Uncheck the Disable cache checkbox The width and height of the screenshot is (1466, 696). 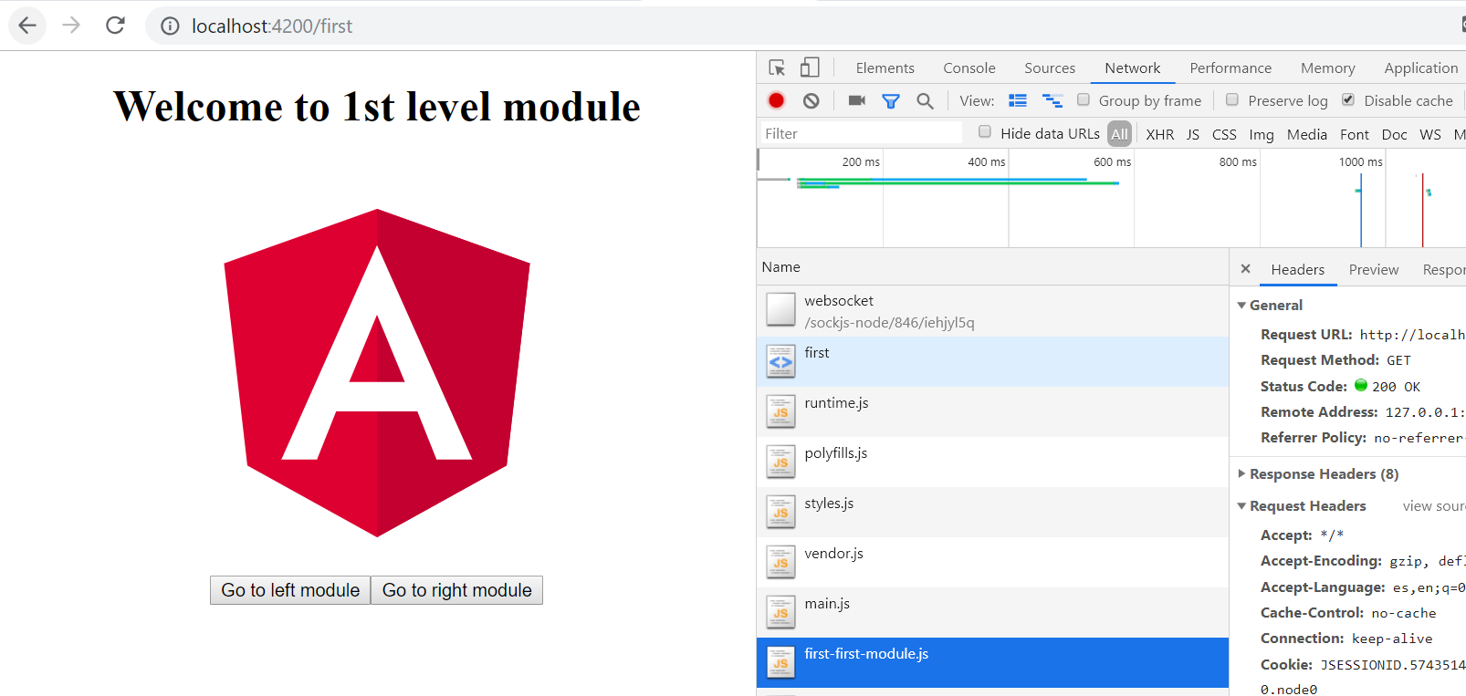pos(1348,100)
